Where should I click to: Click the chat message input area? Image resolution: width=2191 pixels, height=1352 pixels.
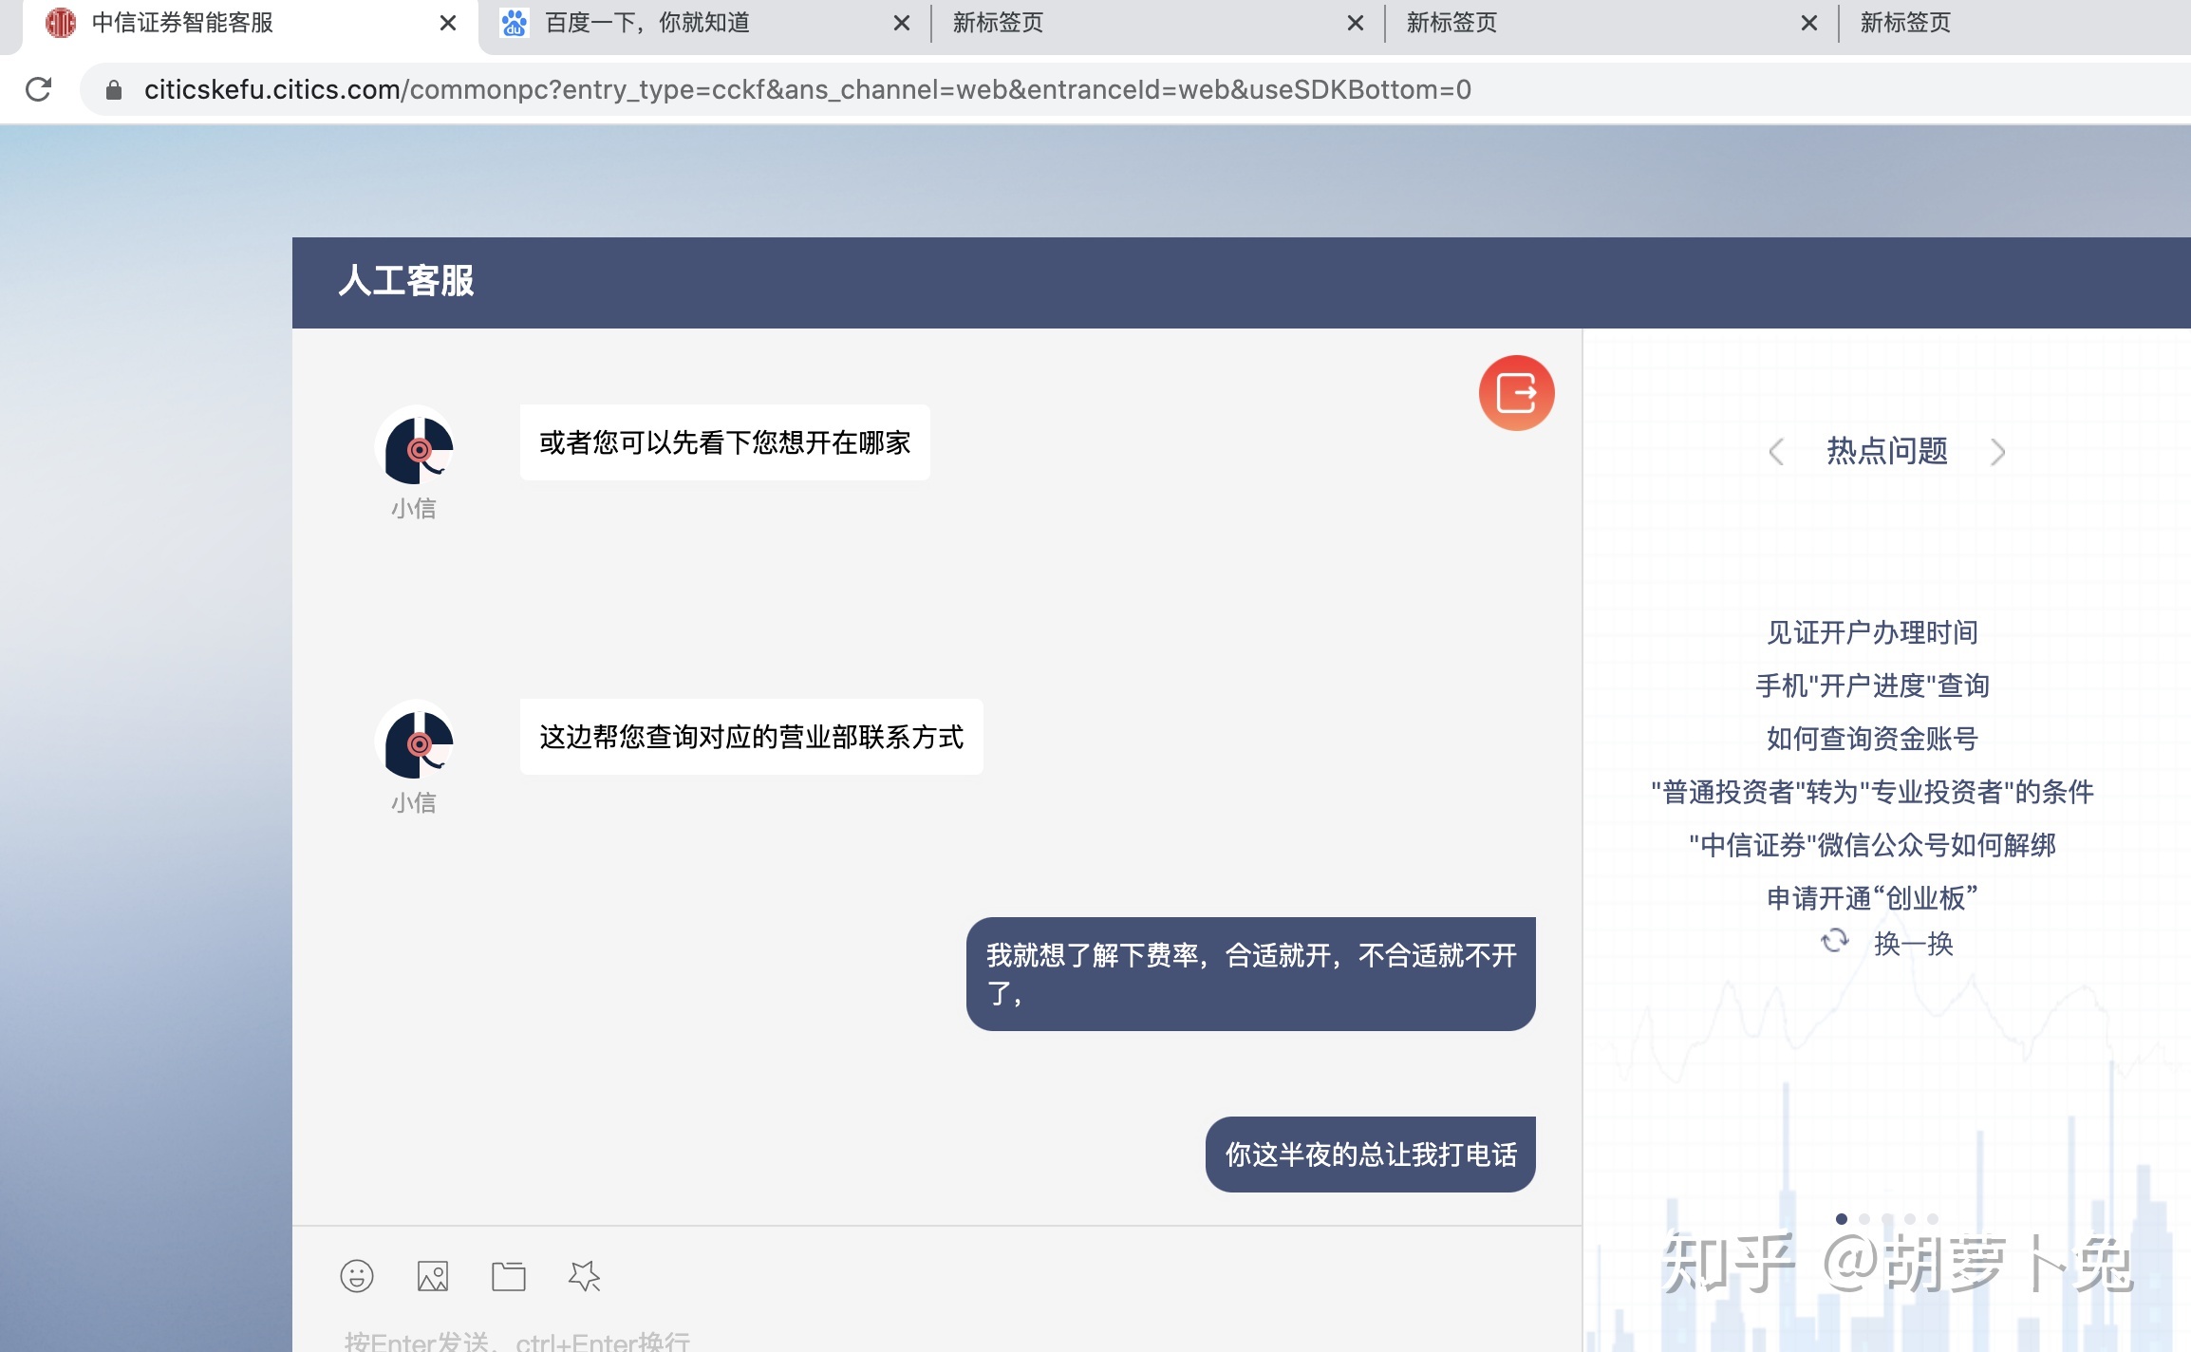[936, 1333]
